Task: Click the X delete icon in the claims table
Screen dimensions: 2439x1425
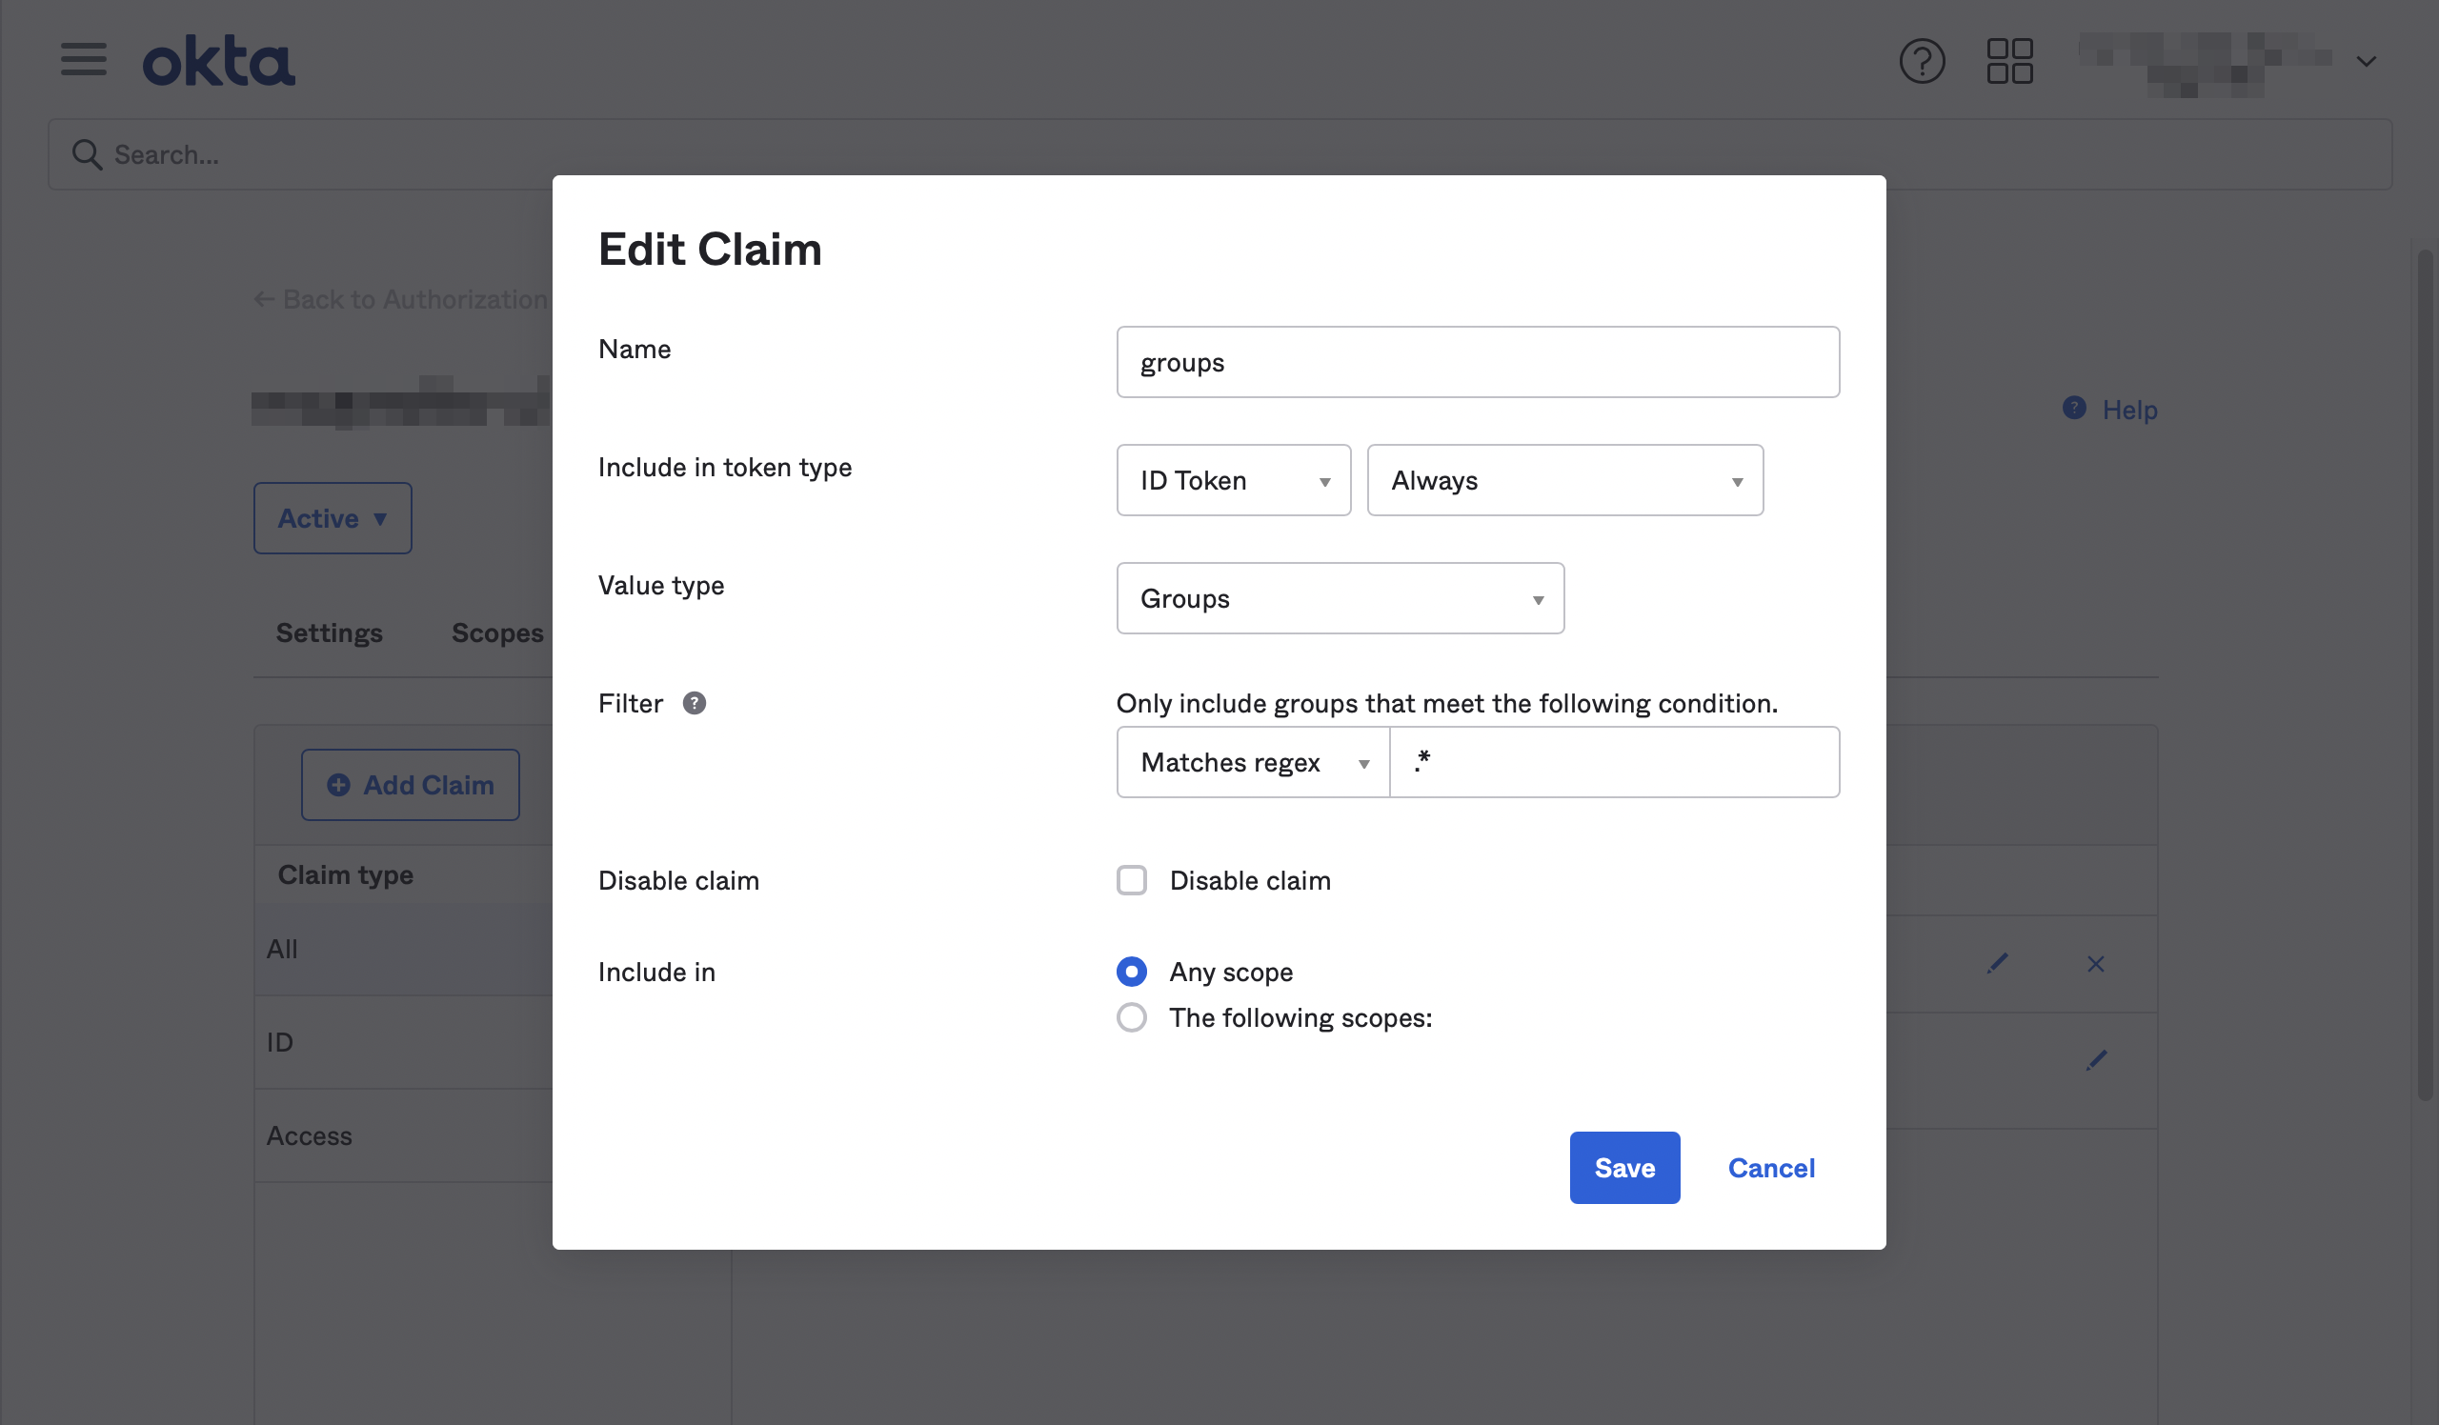Action: [x=2095, y=964]
